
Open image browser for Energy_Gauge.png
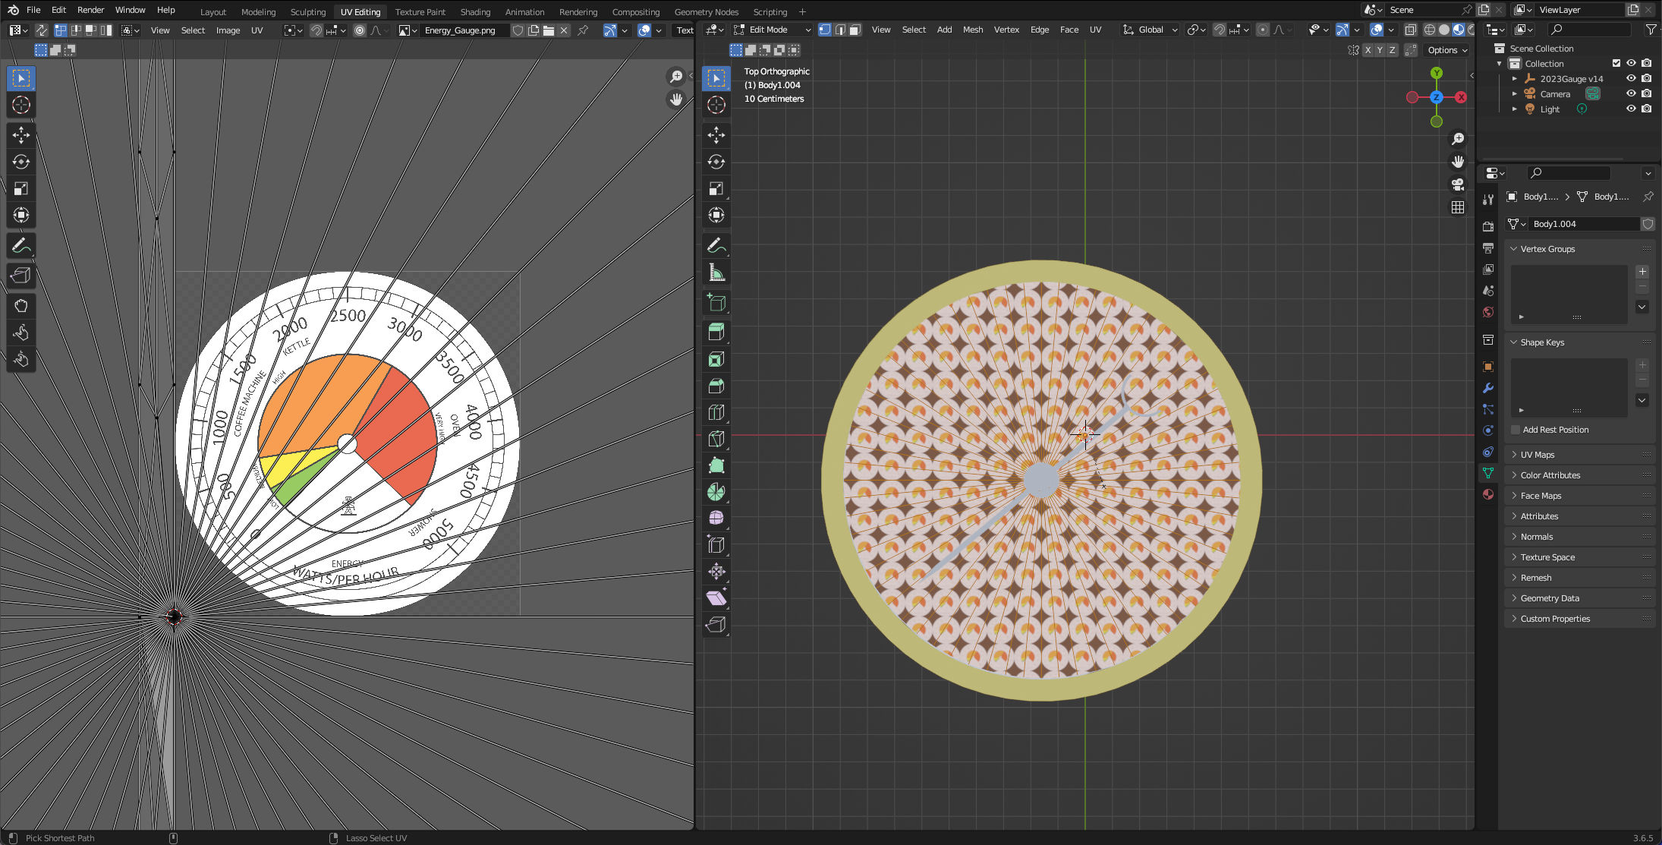coord(408,30)
